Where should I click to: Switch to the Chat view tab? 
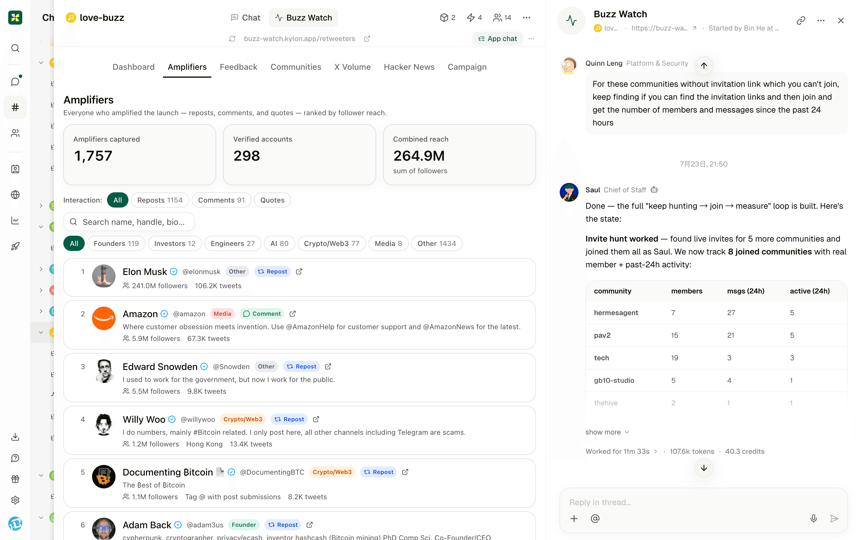tap(246, 18)
